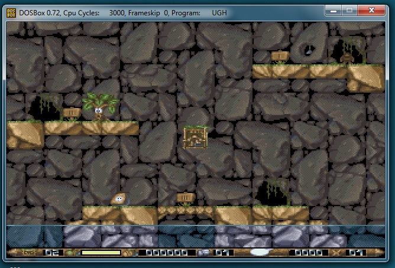Click the cave entrance on the bottom platform
The image size is (395, 268).
pyautogui.click(x=272, y=193)
